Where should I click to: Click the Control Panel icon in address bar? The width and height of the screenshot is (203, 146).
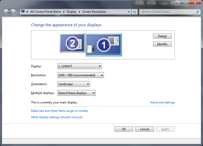pos(23,11)
